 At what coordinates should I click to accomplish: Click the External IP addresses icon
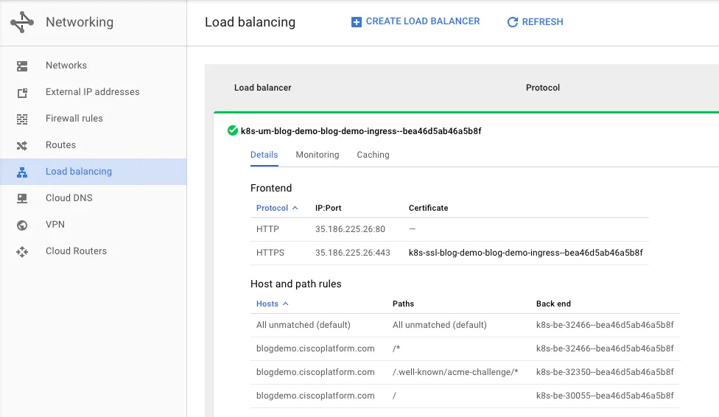tap(22, 93)
